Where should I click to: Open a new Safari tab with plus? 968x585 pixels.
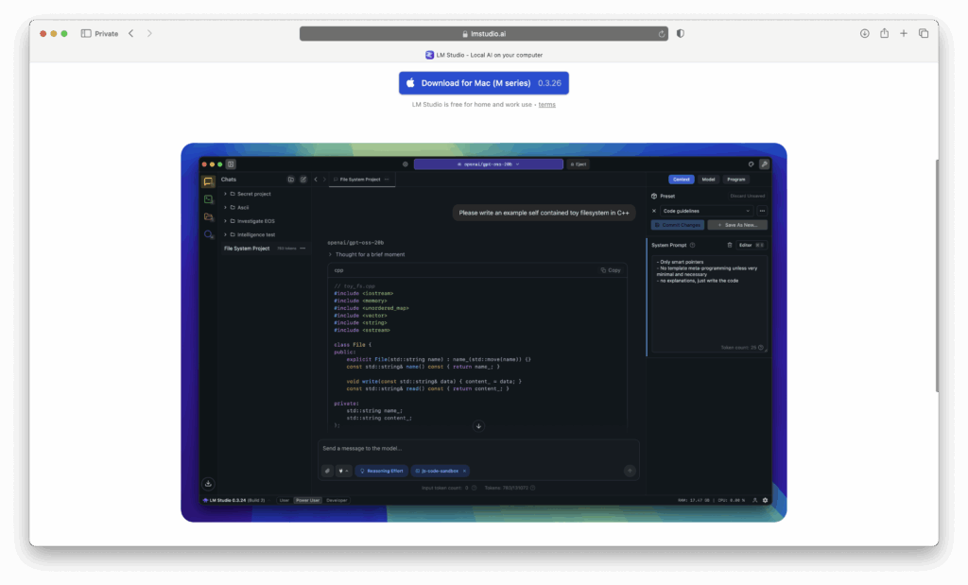[x=903, y=33]
